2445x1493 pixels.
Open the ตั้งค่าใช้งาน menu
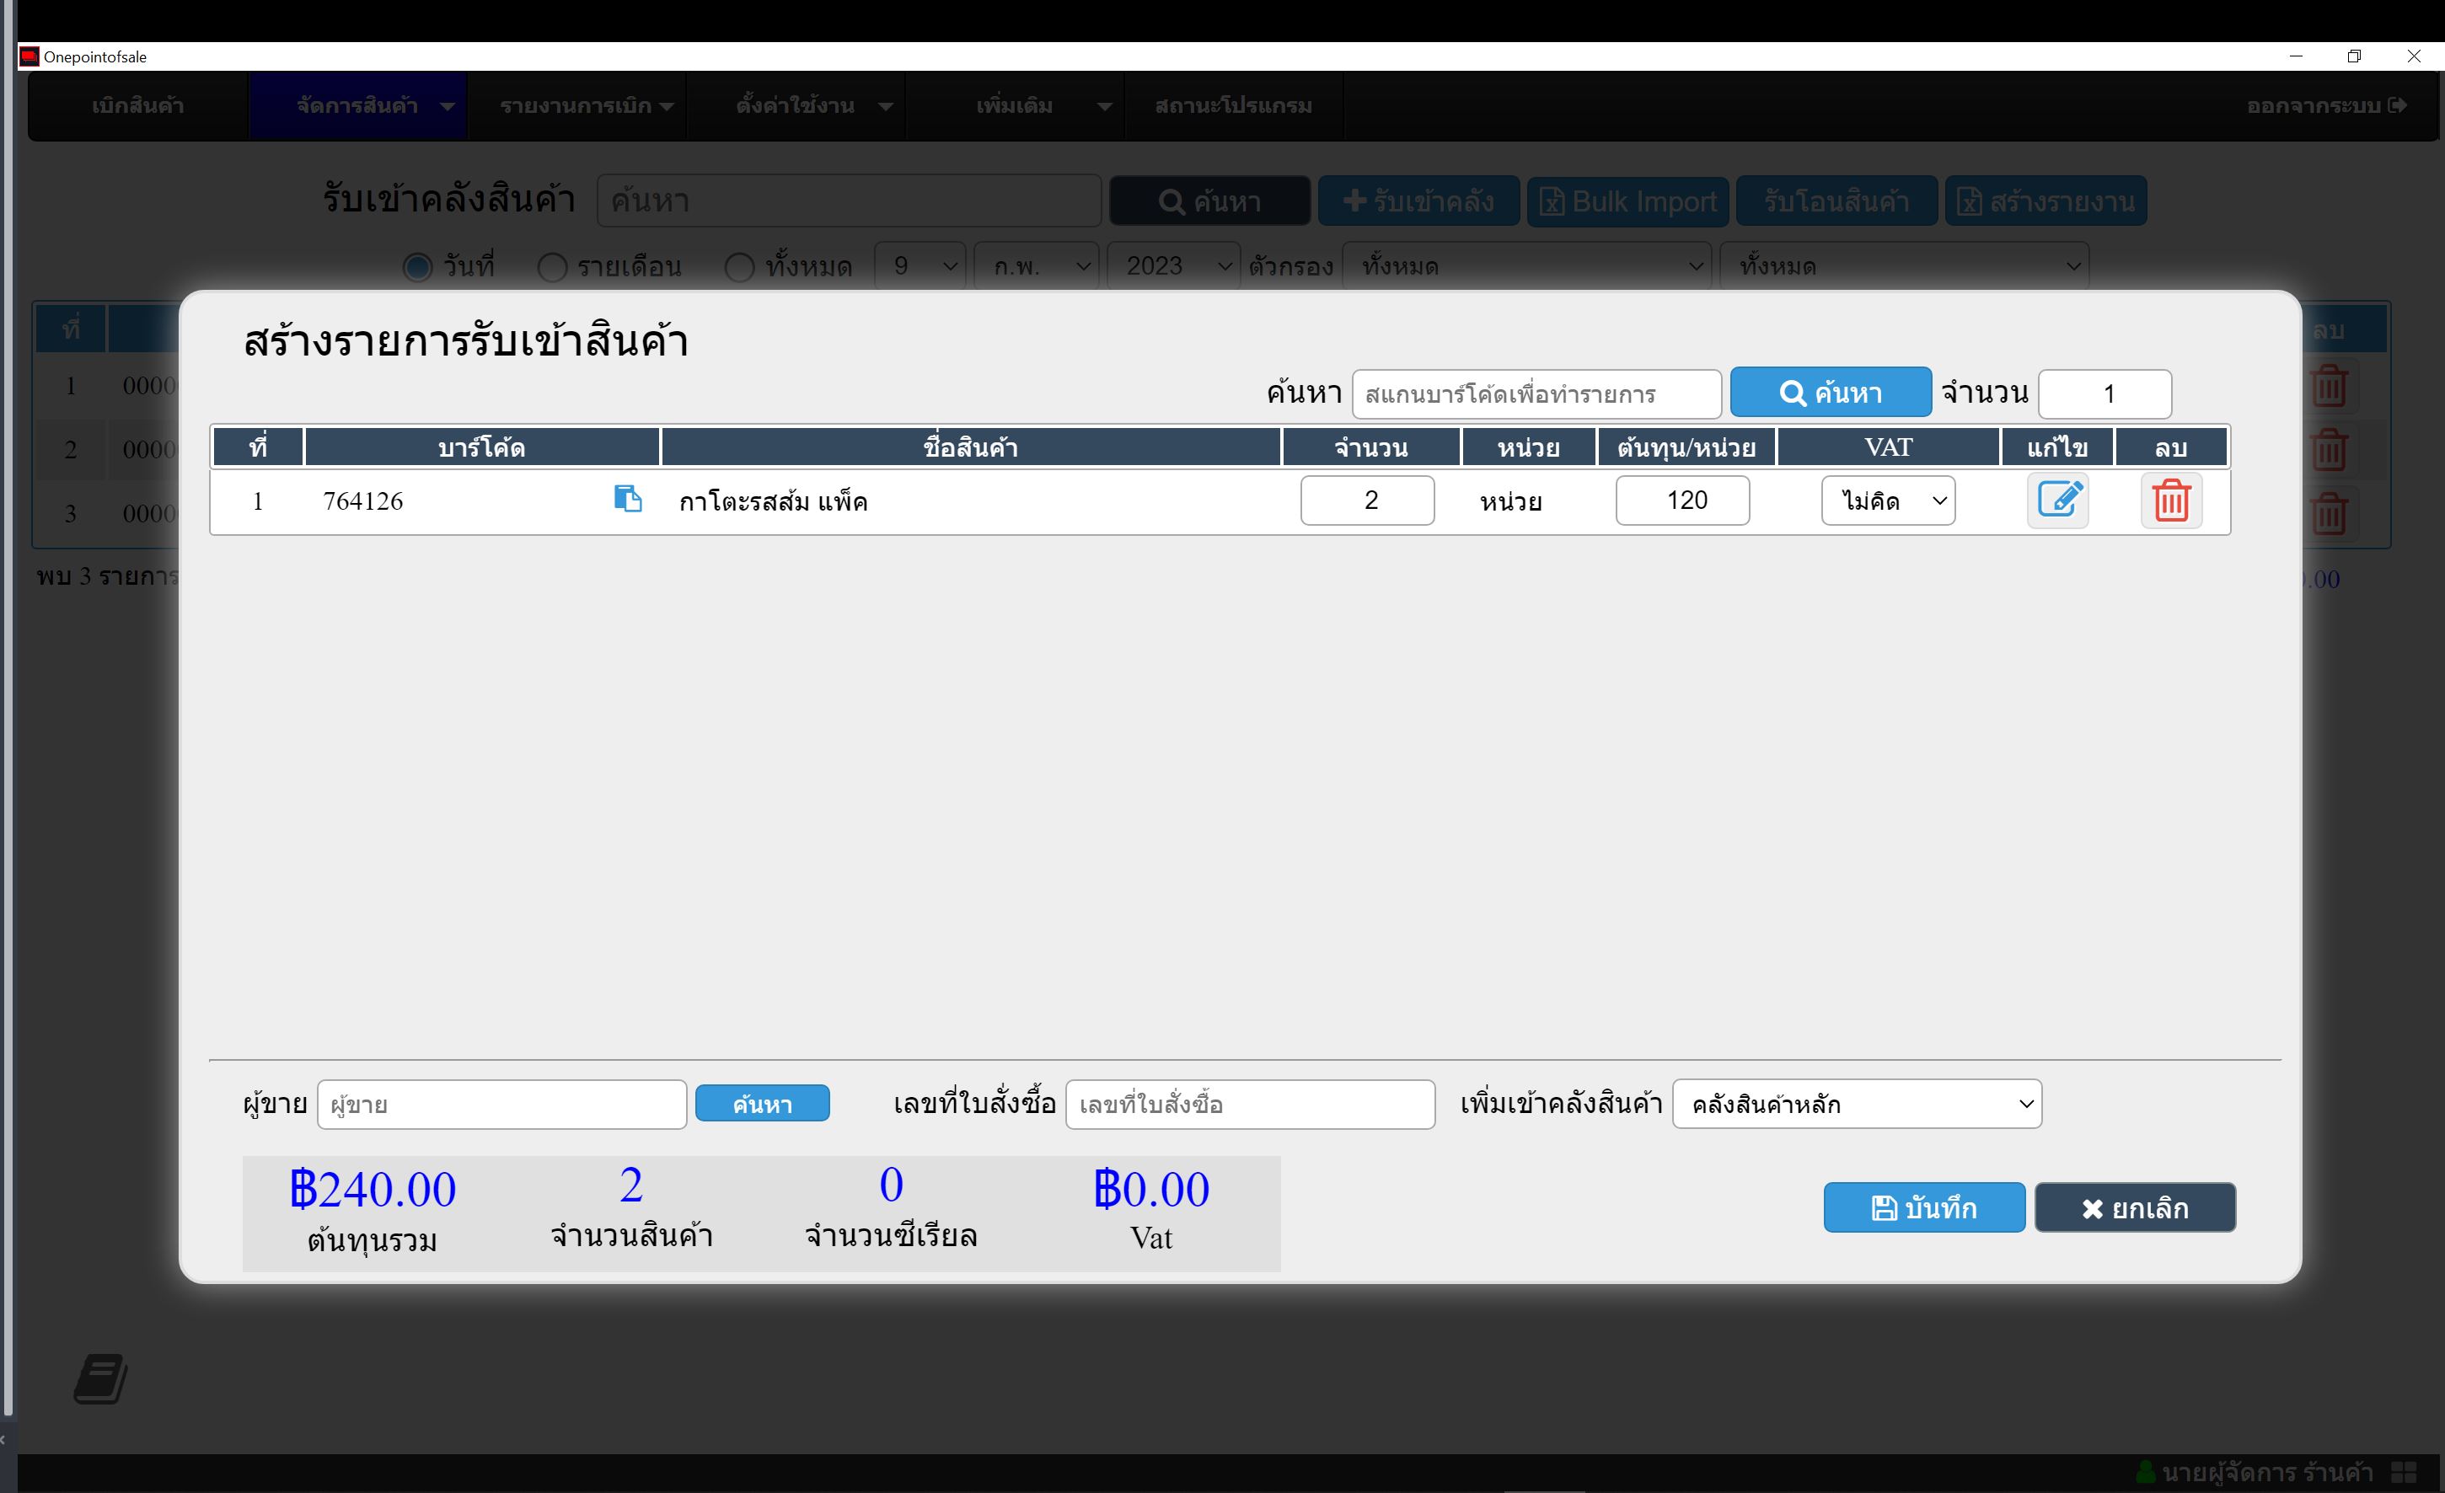tap(796, 105)
